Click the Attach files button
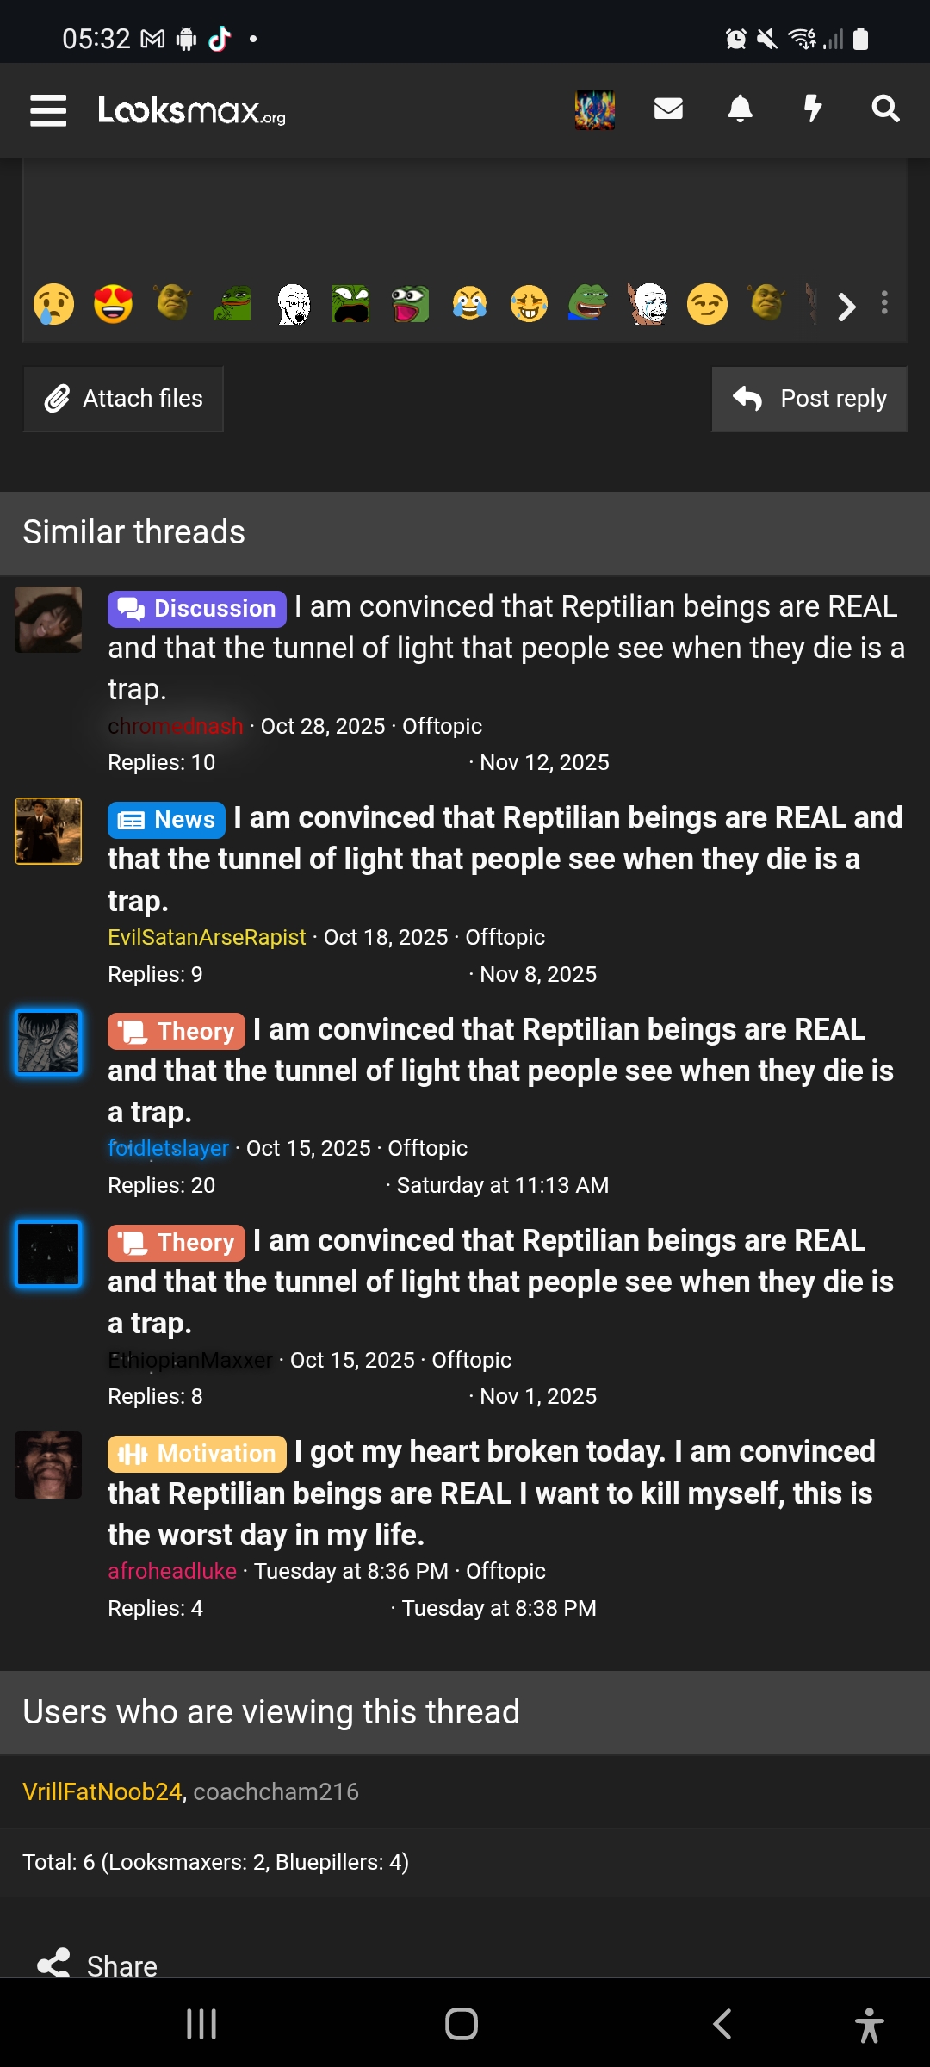 coord(123,399)
